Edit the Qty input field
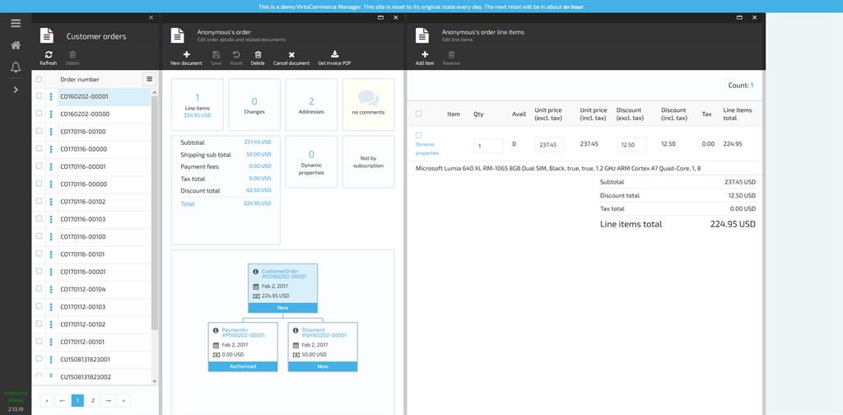The height and width of the screenshot is (415, 843). pos(488,145)
